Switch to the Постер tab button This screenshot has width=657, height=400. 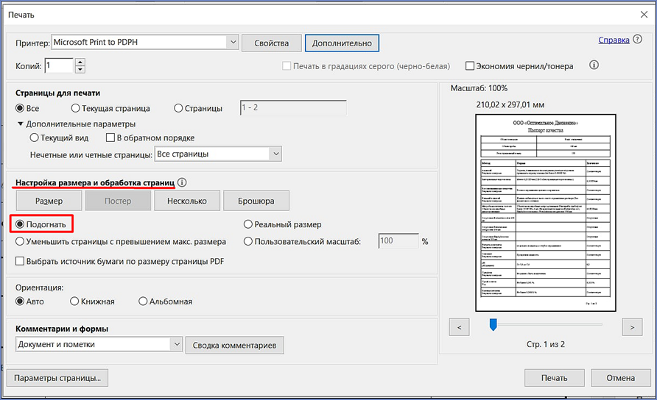click(118, 201)
